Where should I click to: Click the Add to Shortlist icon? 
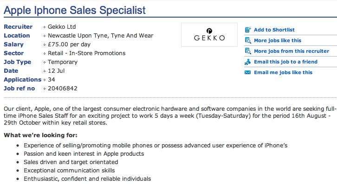click(248, 30)
